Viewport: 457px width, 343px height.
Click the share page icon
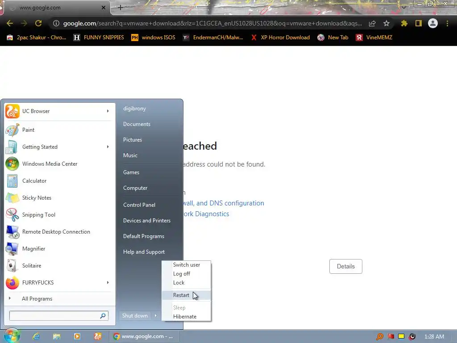tap(372, 23)
